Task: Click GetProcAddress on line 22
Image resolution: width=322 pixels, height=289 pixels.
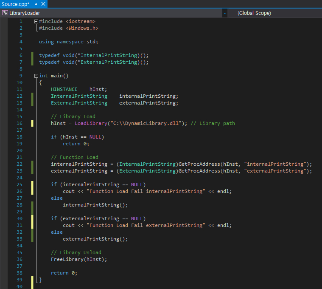Action: [199, 164]
